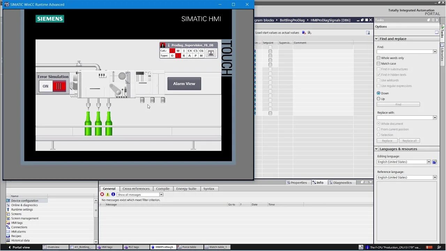Click the Find text input field
This screenshot has width=446, height=251.
tap(405, 52)
